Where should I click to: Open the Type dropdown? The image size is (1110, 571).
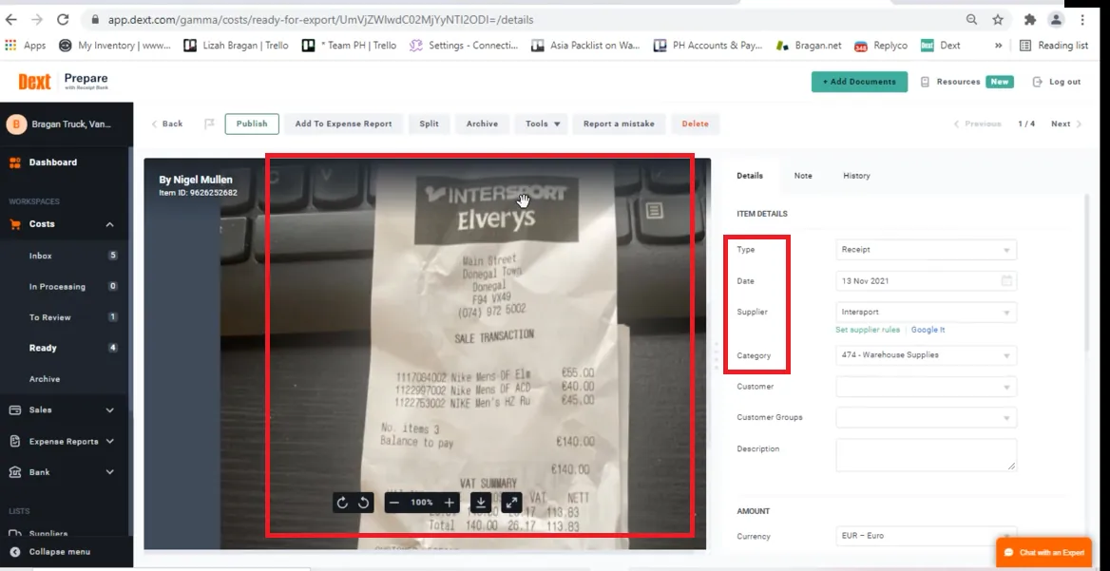(926, 250)
